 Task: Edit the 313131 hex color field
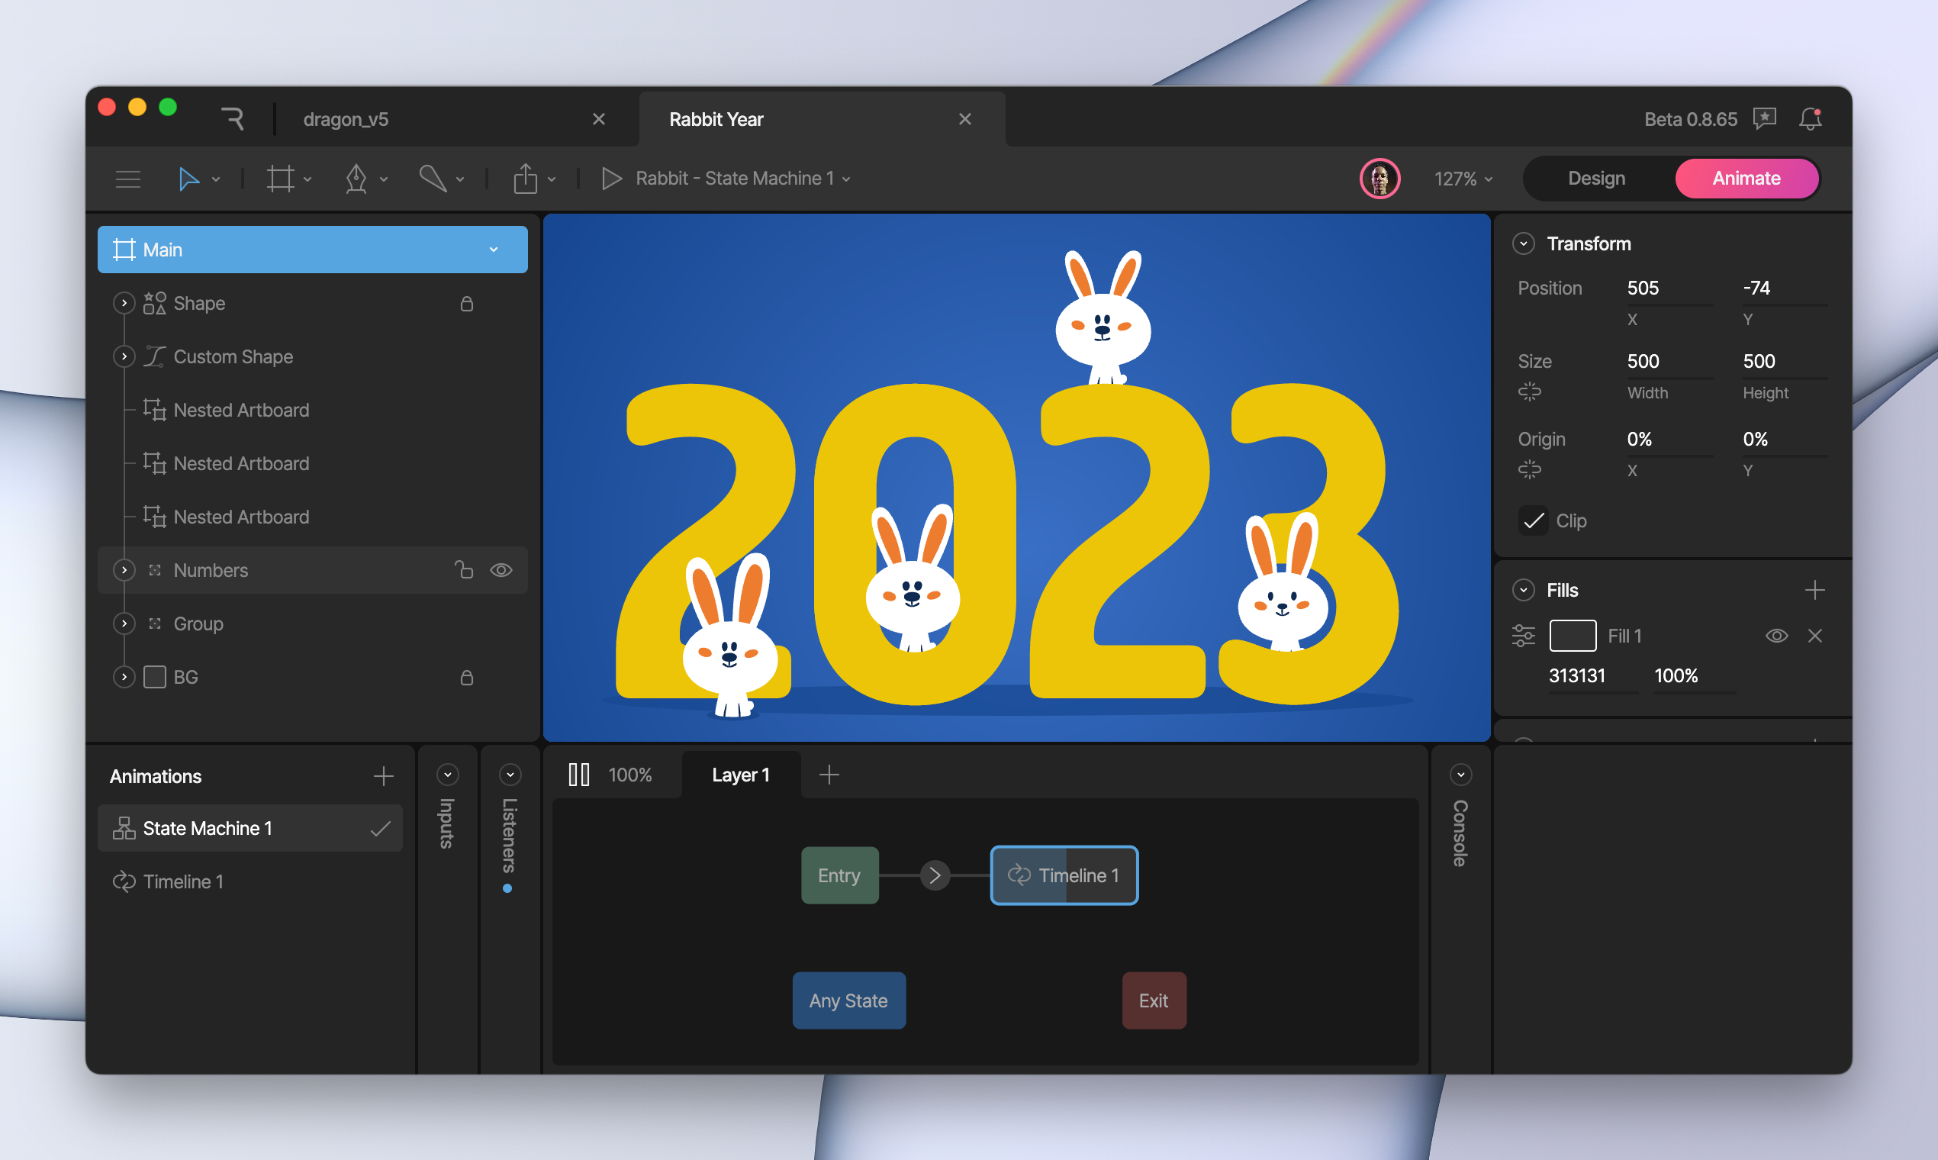point(1592,676)
